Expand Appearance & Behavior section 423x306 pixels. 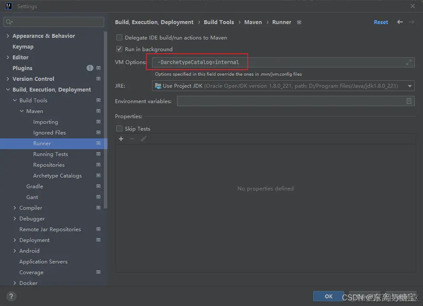pos(8,36)
